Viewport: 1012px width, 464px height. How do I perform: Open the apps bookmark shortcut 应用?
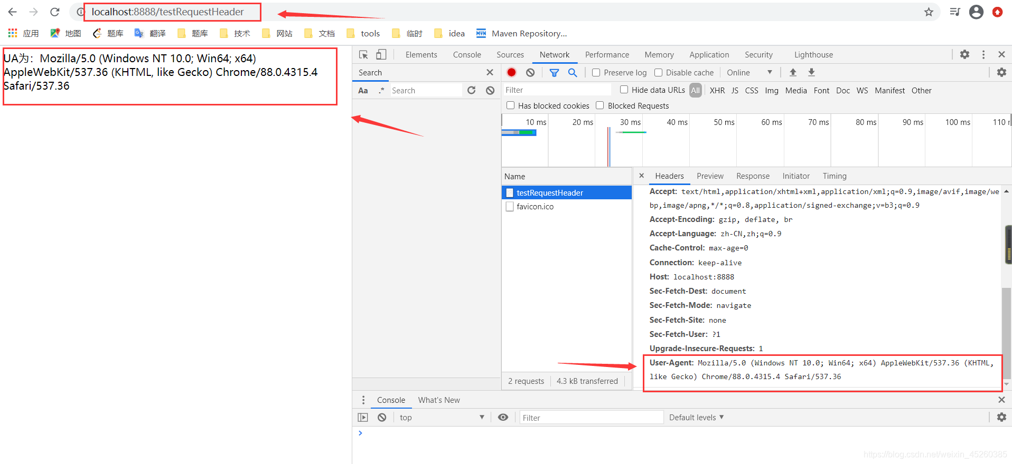[24, 33]
